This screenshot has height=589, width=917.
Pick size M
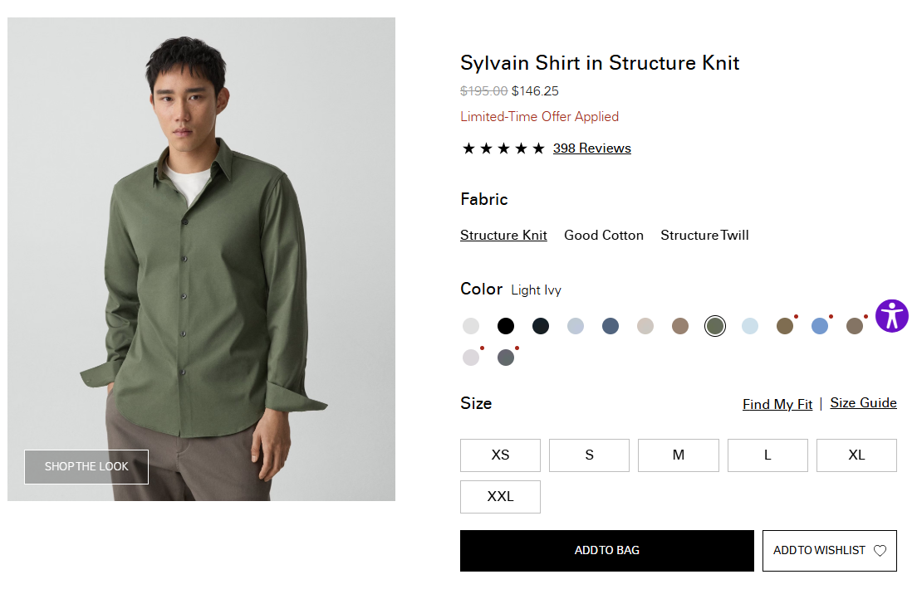[x=678, y=455]
